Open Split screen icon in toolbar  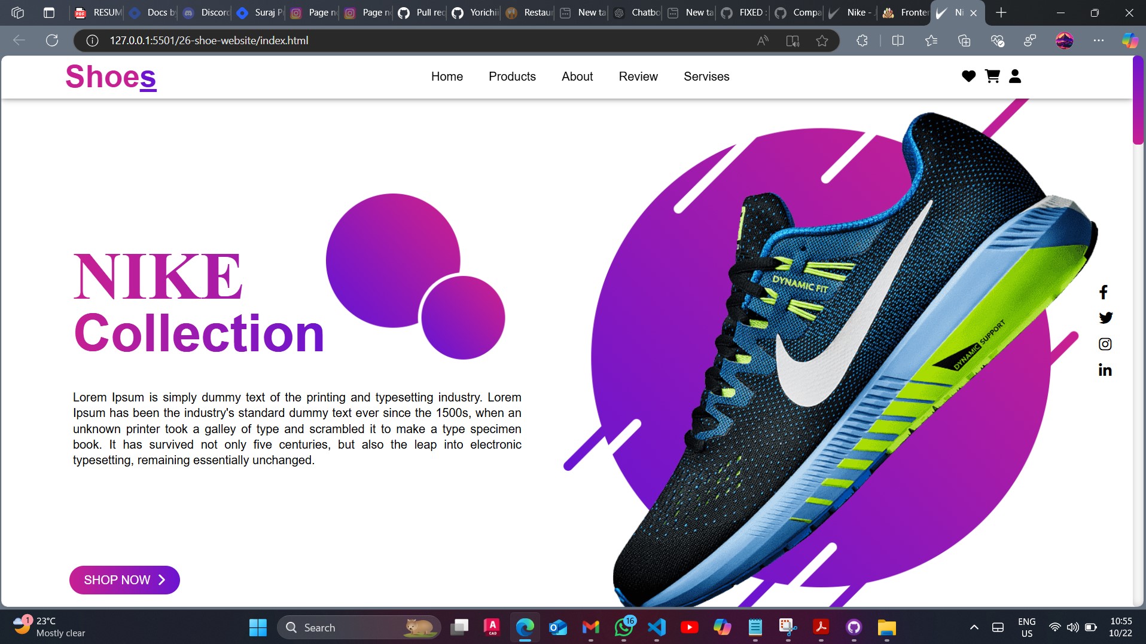point(898,41)
